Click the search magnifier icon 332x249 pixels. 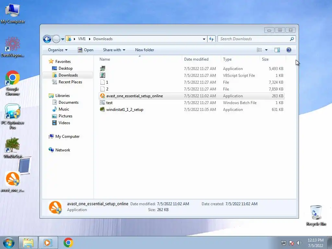point(292,39)
